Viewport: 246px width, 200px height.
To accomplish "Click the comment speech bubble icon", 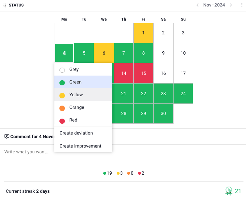I will click(x=7, y=136).
